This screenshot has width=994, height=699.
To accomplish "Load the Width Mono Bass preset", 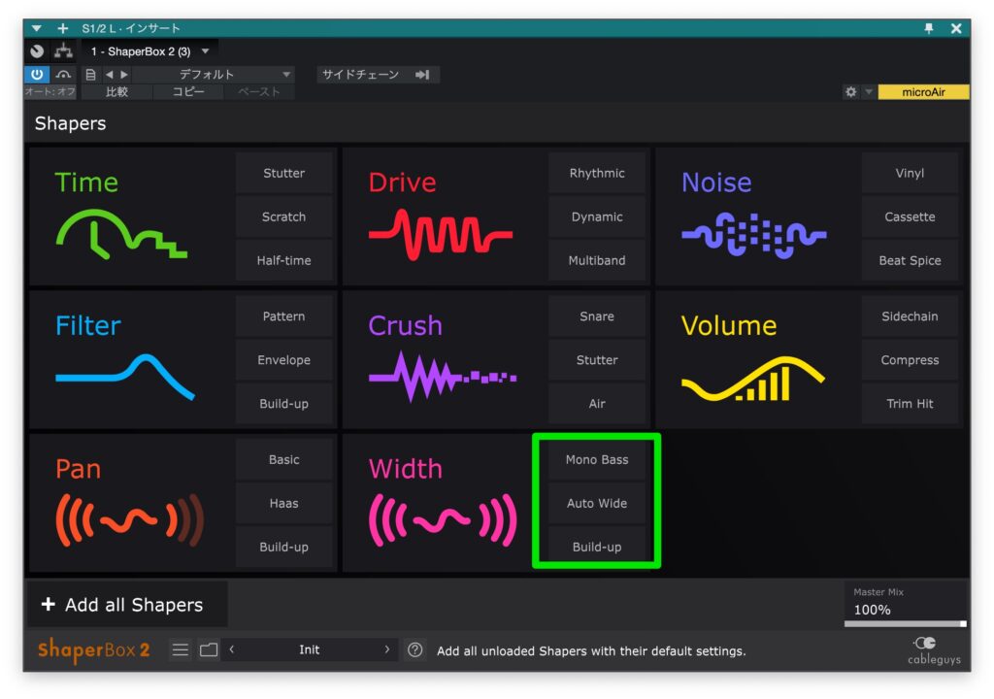I will (x=597, y=460).
